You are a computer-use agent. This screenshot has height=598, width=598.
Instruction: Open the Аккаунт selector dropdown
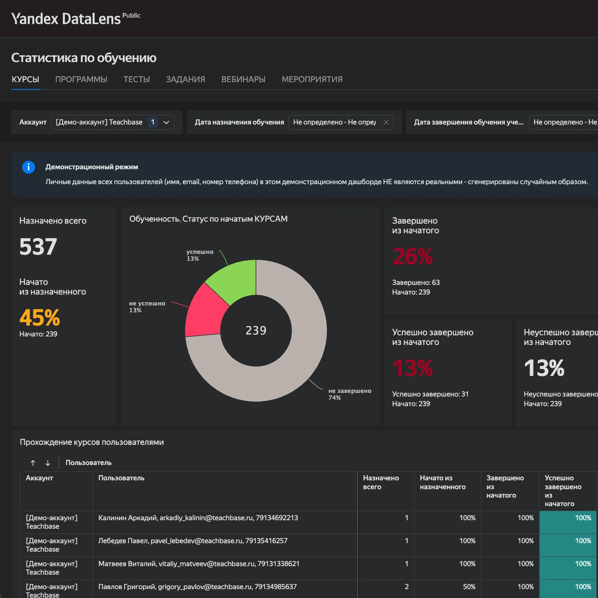click(112, 122)
